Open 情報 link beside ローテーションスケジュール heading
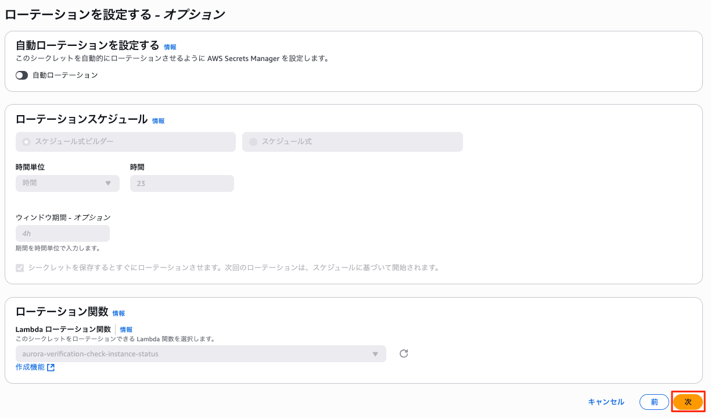 point(158,121)
